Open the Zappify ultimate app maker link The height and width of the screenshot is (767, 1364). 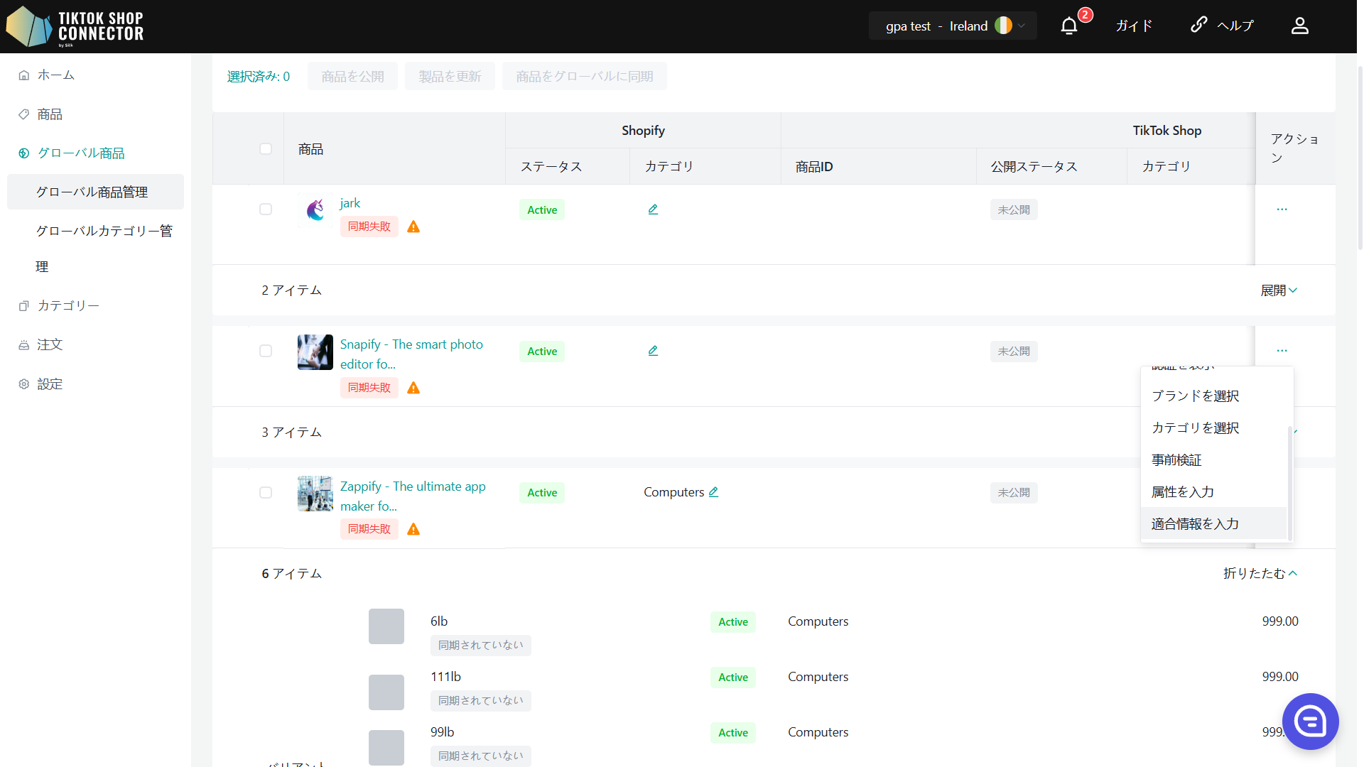pos(413,496)
